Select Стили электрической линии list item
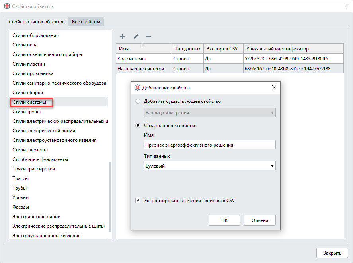 (x=59, y=131)
